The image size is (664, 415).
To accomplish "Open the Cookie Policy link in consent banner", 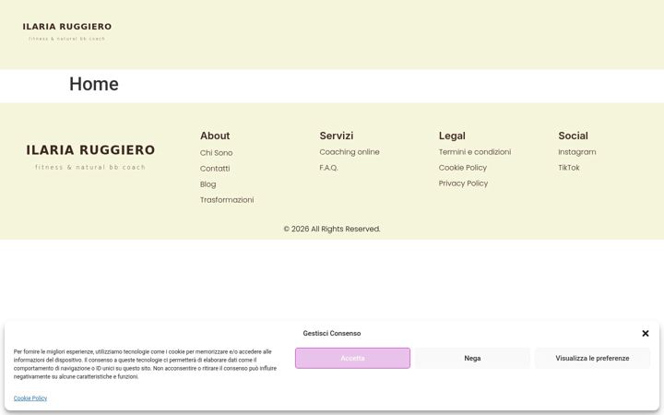I will pos(30,398).
